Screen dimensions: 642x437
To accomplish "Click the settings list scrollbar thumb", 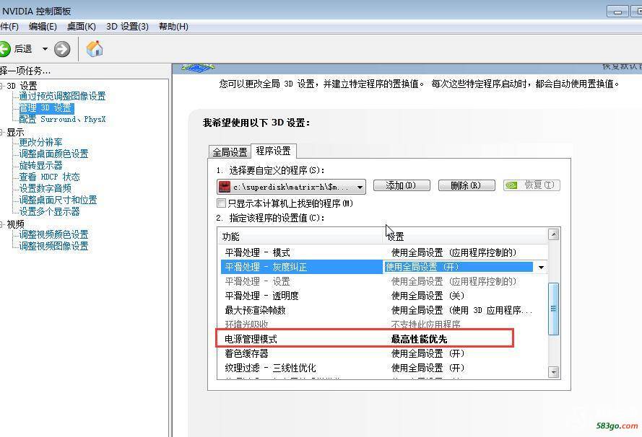I will [554, 309].
